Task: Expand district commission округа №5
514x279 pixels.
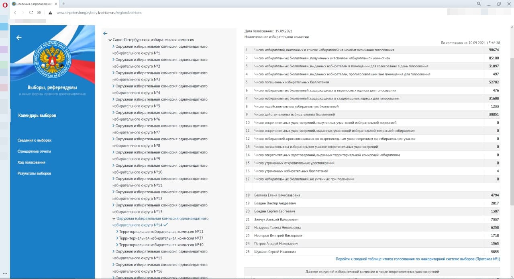Action: pyautogui.click(x=114, y=99)
